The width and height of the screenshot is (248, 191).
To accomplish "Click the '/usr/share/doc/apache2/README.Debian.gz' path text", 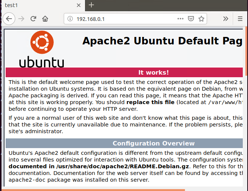I will tap(122, 166).
